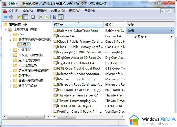177x127 pixels.
Task: Click the blue Help question mark icon
Action: point(55,17)
